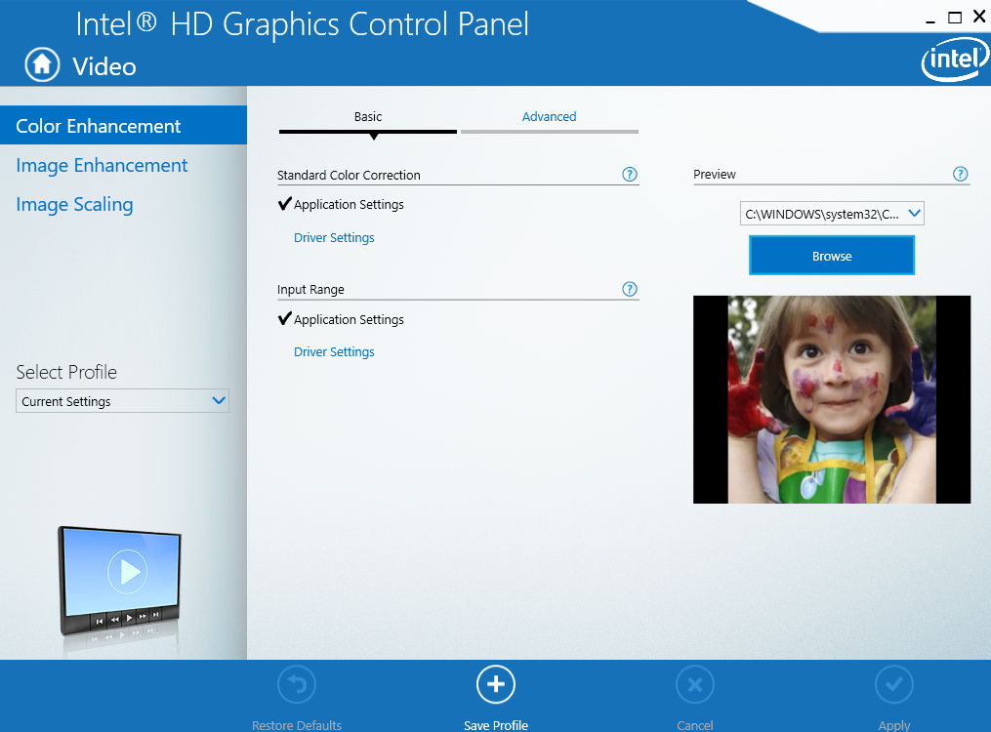This screenshot has height=732, width=991.
Task: Click the Restore Defaults icon
Action: click(x=297, y=684)
